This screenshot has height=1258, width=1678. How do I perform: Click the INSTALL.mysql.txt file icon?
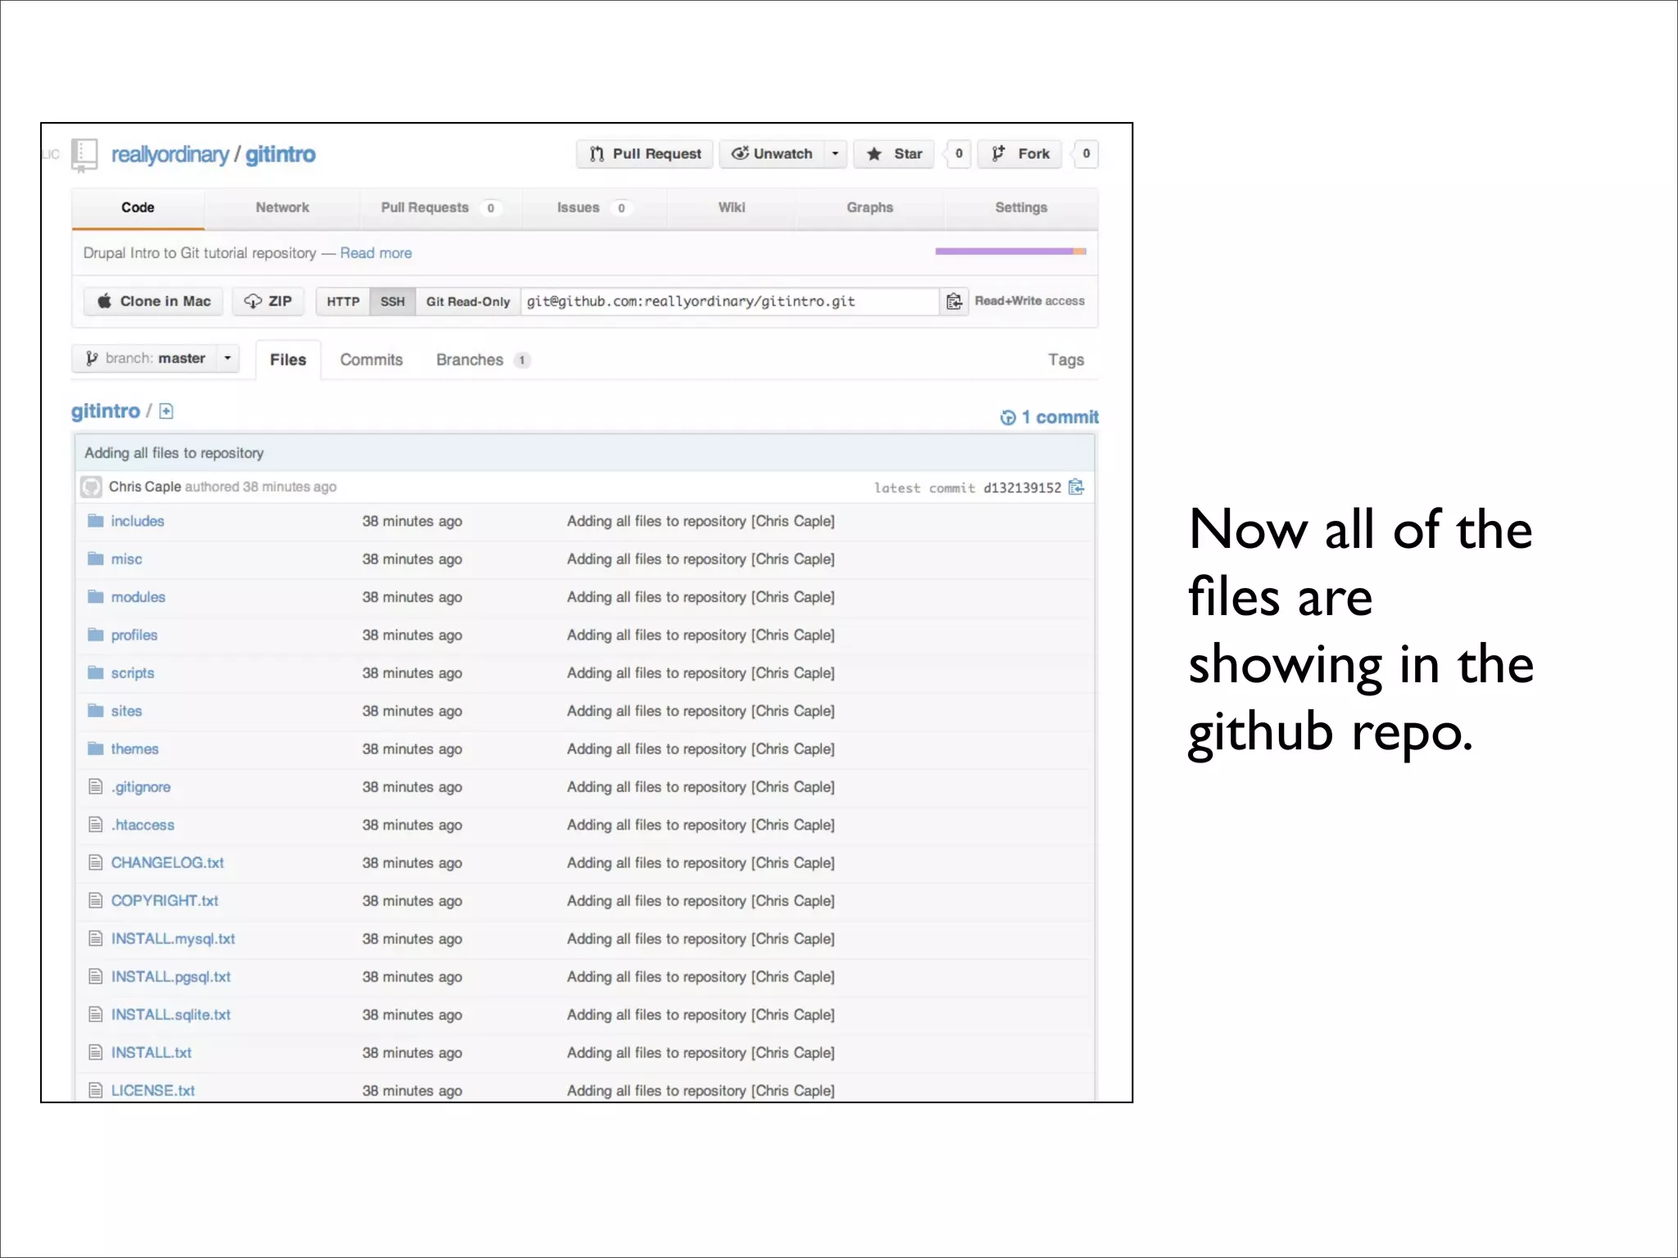click(x=96, y=938)
